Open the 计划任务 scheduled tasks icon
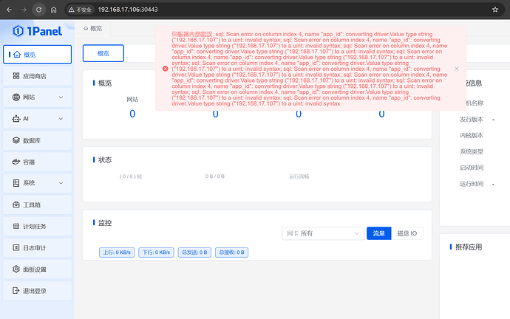510x319 pixels. 16,226
